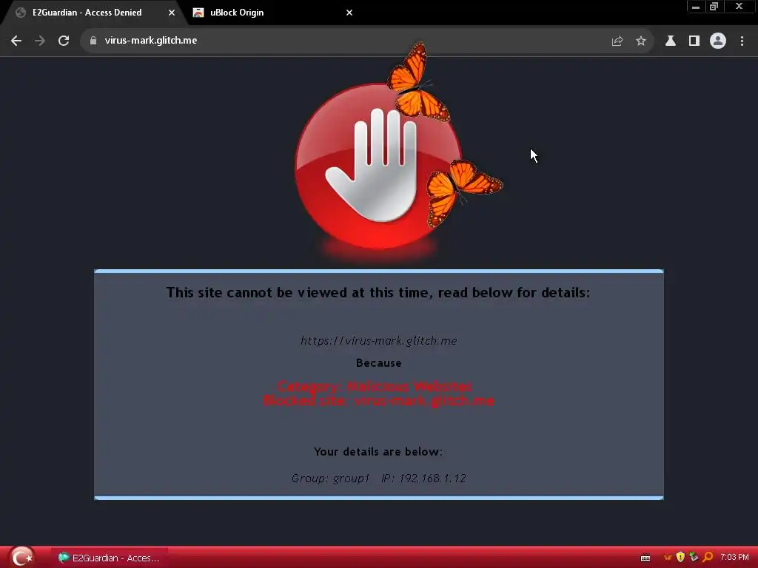The width and height of the screenshot is (758, 568).
Task: Click the 'This site cannot be viewed' heading
Action: click(378, 293)
